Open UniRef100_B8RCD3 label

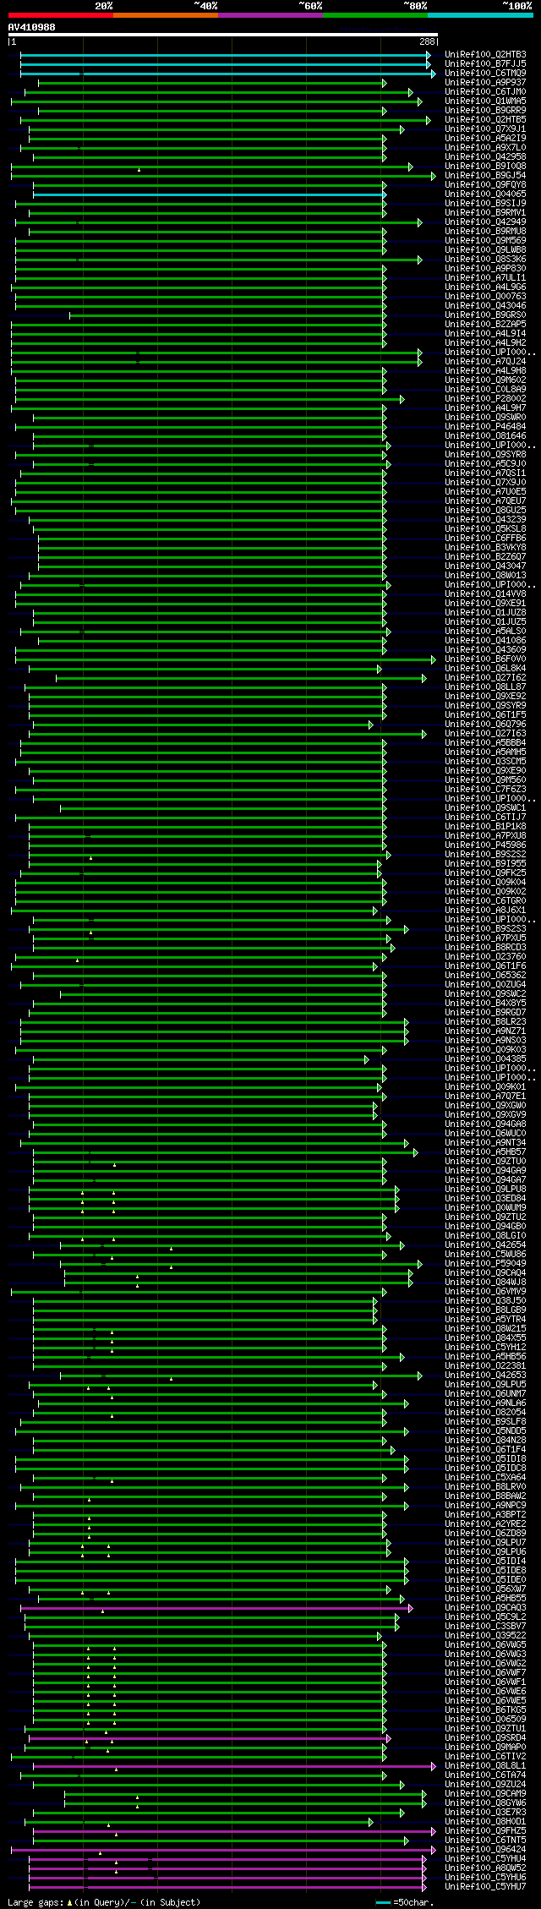click(485, 948)
